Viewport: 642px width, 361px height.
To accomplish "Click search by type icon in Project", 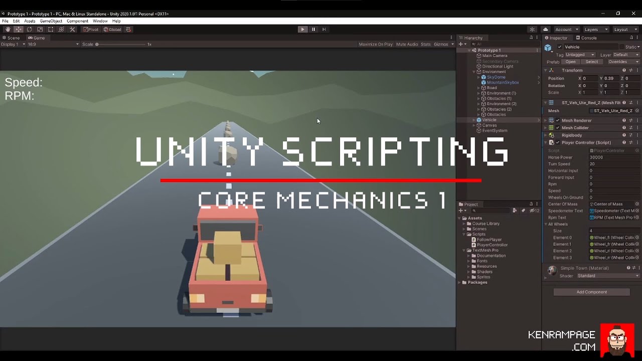I will point(515,211).
